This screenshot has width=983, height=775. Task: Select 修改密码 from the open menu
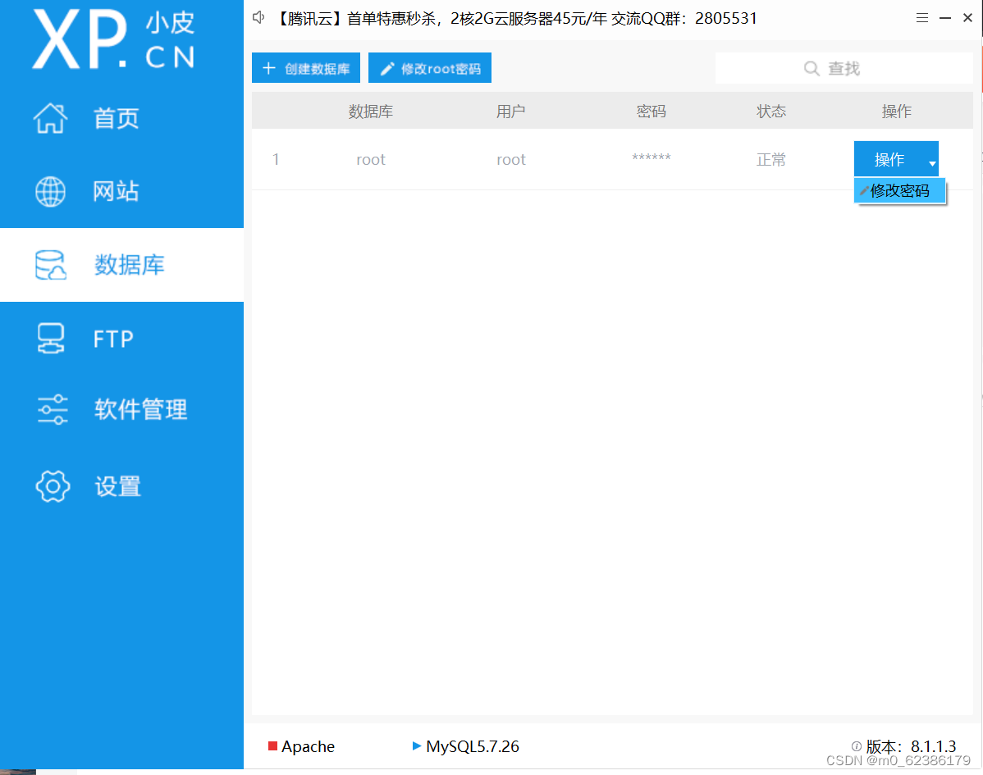tap(900, 190)
